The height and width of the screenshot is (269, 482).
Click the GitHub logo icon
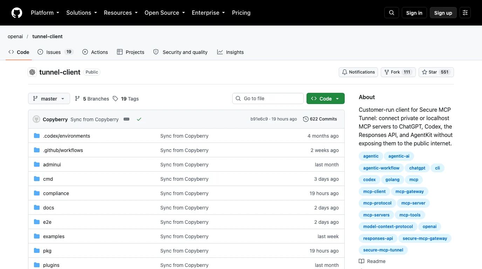(x=17, y=13)
